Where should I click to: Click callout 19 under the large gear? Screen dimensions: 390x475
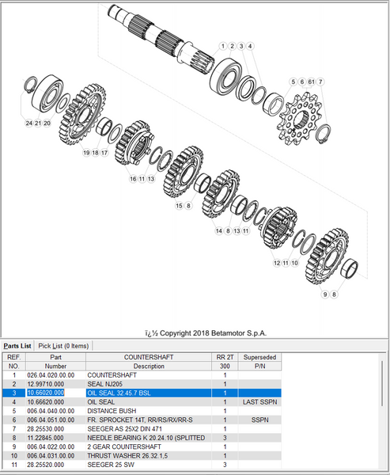86,153
